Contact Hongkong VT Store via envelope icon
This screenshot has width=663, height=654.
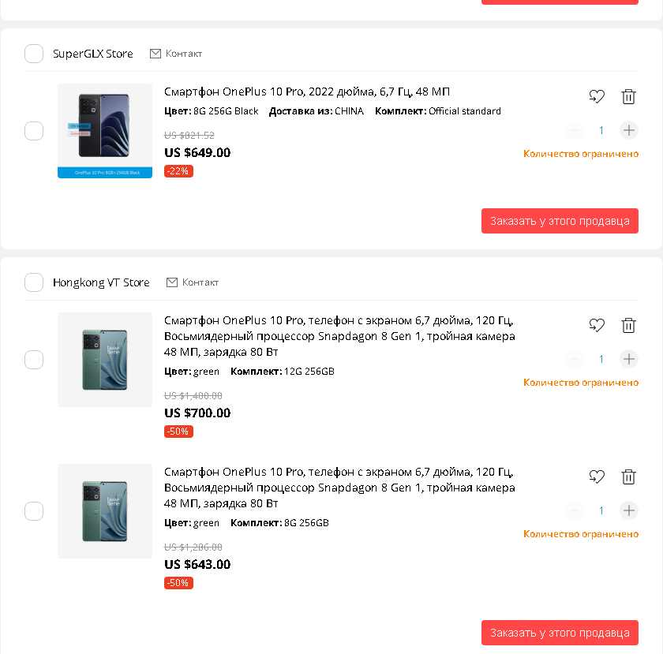(x=172, y=282)
